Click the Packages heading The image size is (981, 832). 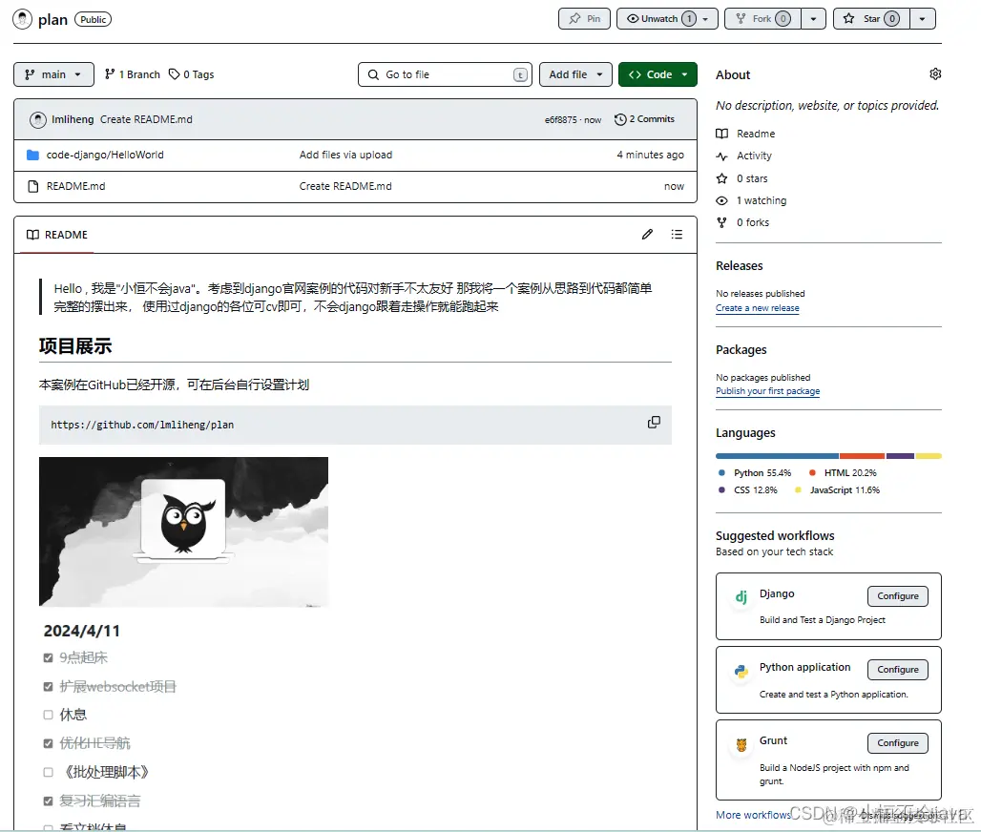click(x=741, y=350)
